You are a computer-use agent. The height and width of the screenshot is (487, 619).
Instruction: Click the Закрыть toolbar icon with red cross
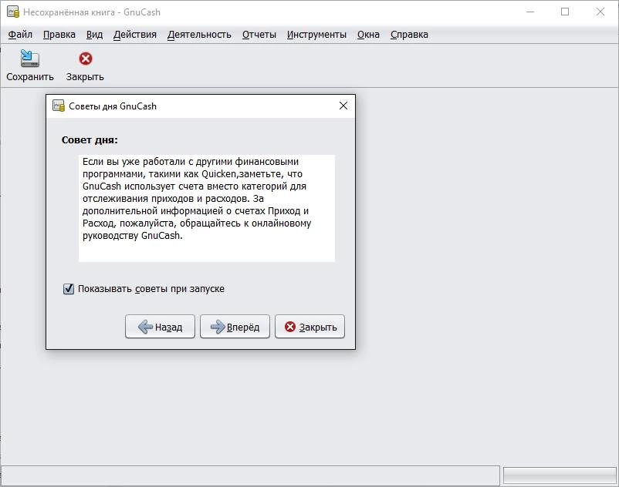pyautogui.click(x=85, y=59)
